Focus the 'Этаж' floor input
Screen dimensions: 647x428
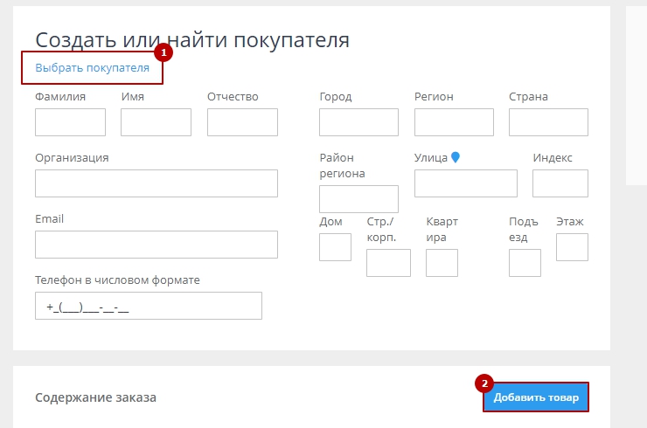tap(572, 247)
